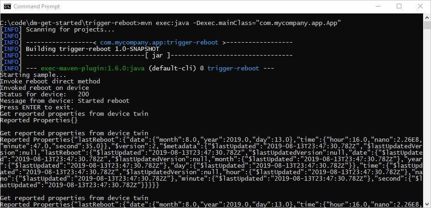Click the scrollbar up arrow
This screenshot has height=208, width=431.
427,17
